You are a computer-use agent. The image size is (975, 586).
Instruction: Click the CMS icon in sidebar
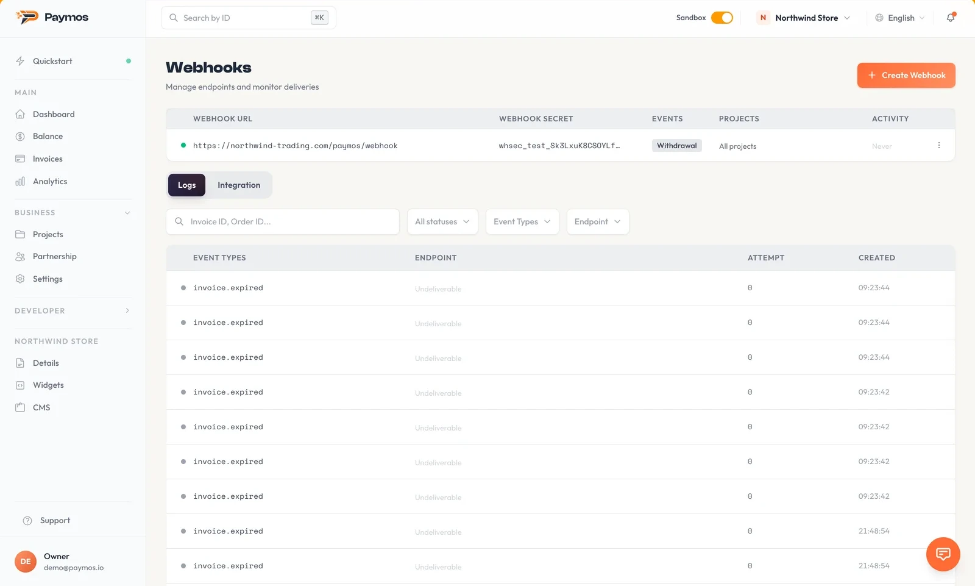tap(20, 407)
